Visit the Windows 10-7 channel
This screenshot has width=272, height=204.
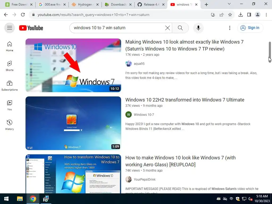144,115
